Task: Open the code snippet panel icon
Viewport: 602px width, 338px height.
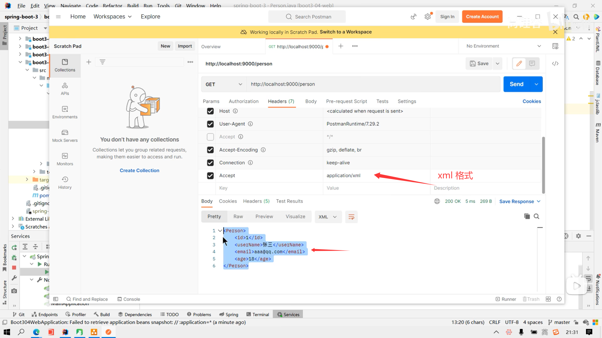Action: pyautogui.click(x=555, y=64)
